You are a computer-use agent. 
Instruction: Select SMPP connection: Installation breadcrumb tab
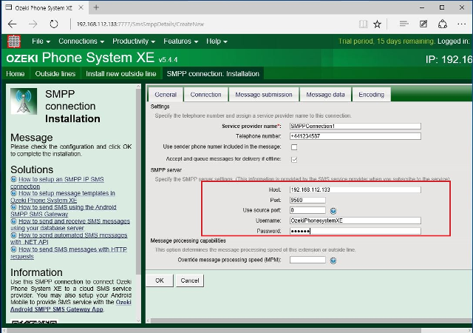point(213,74)
